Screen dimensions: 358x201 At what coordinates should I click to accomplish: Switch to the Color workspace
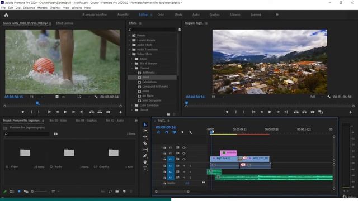[161, 15]
